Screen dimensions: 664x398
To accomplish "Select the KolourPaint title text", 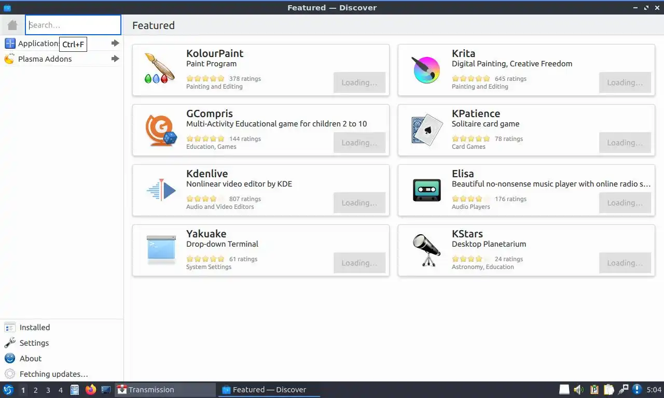I will (x=215, y=53).
